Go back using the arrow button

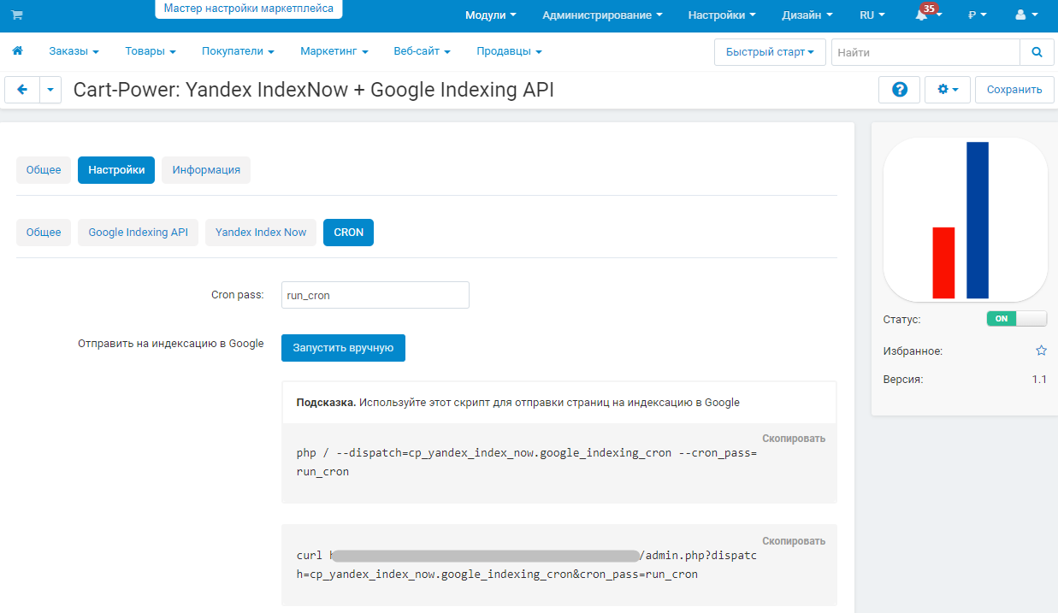22,90
